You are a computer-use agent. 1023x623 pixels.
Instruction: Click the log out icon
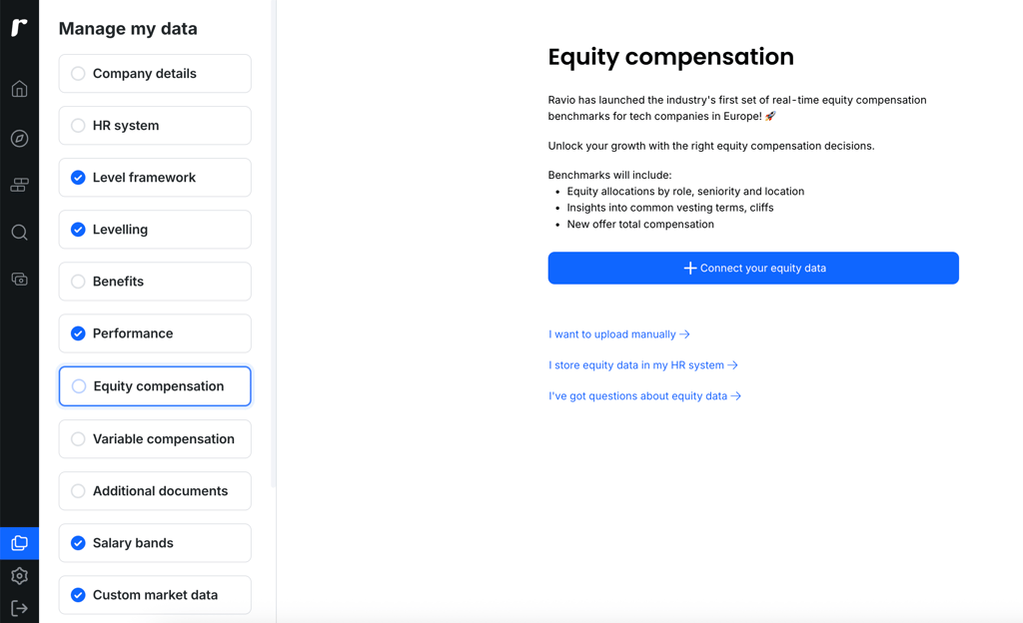20,608
